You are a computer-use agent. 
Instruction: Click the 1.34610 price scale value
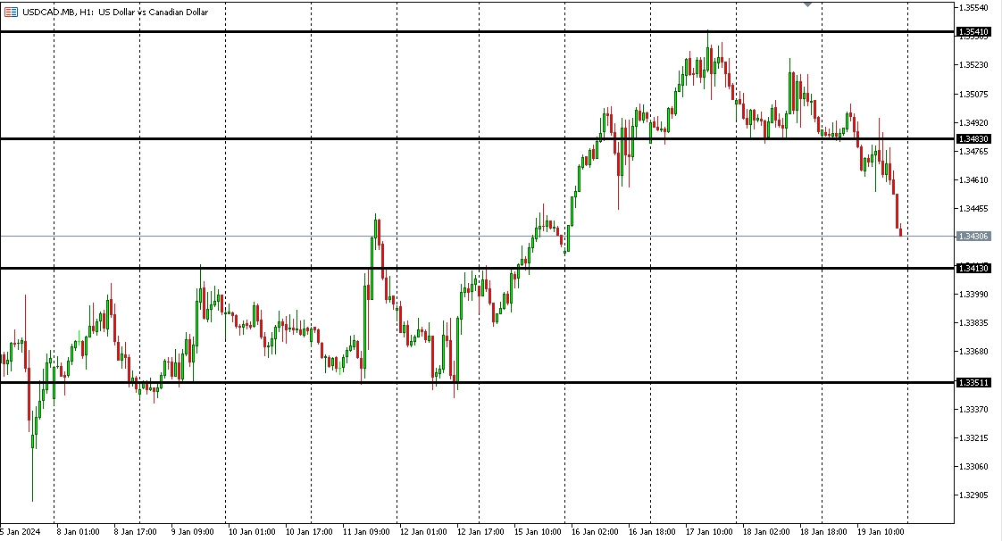coord(973,179)
